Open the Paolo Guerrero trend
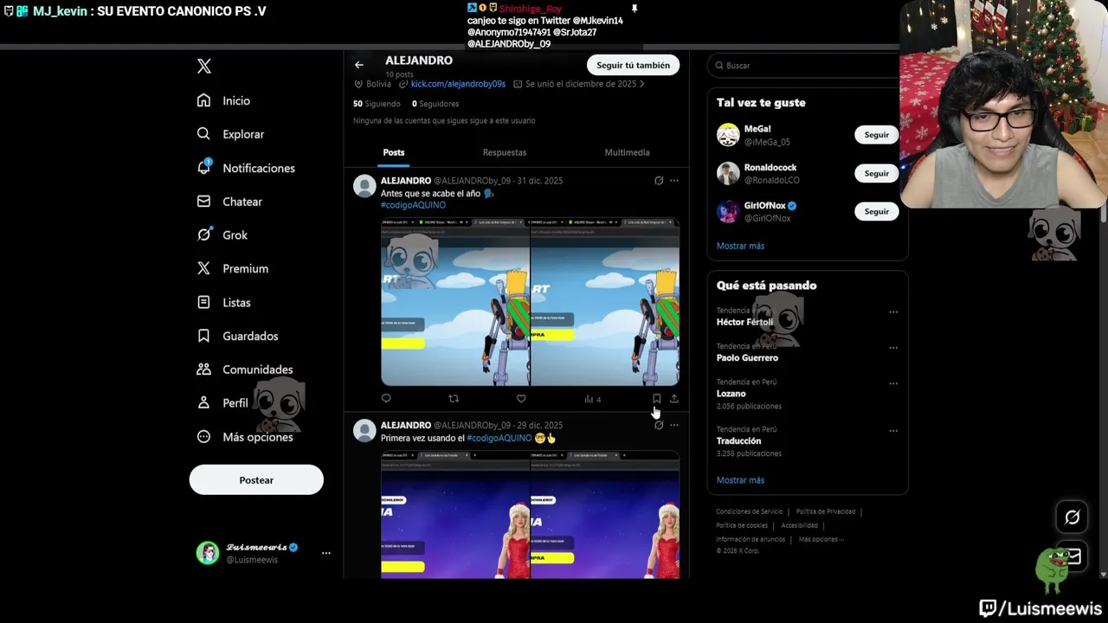 [x=747, y=357]
